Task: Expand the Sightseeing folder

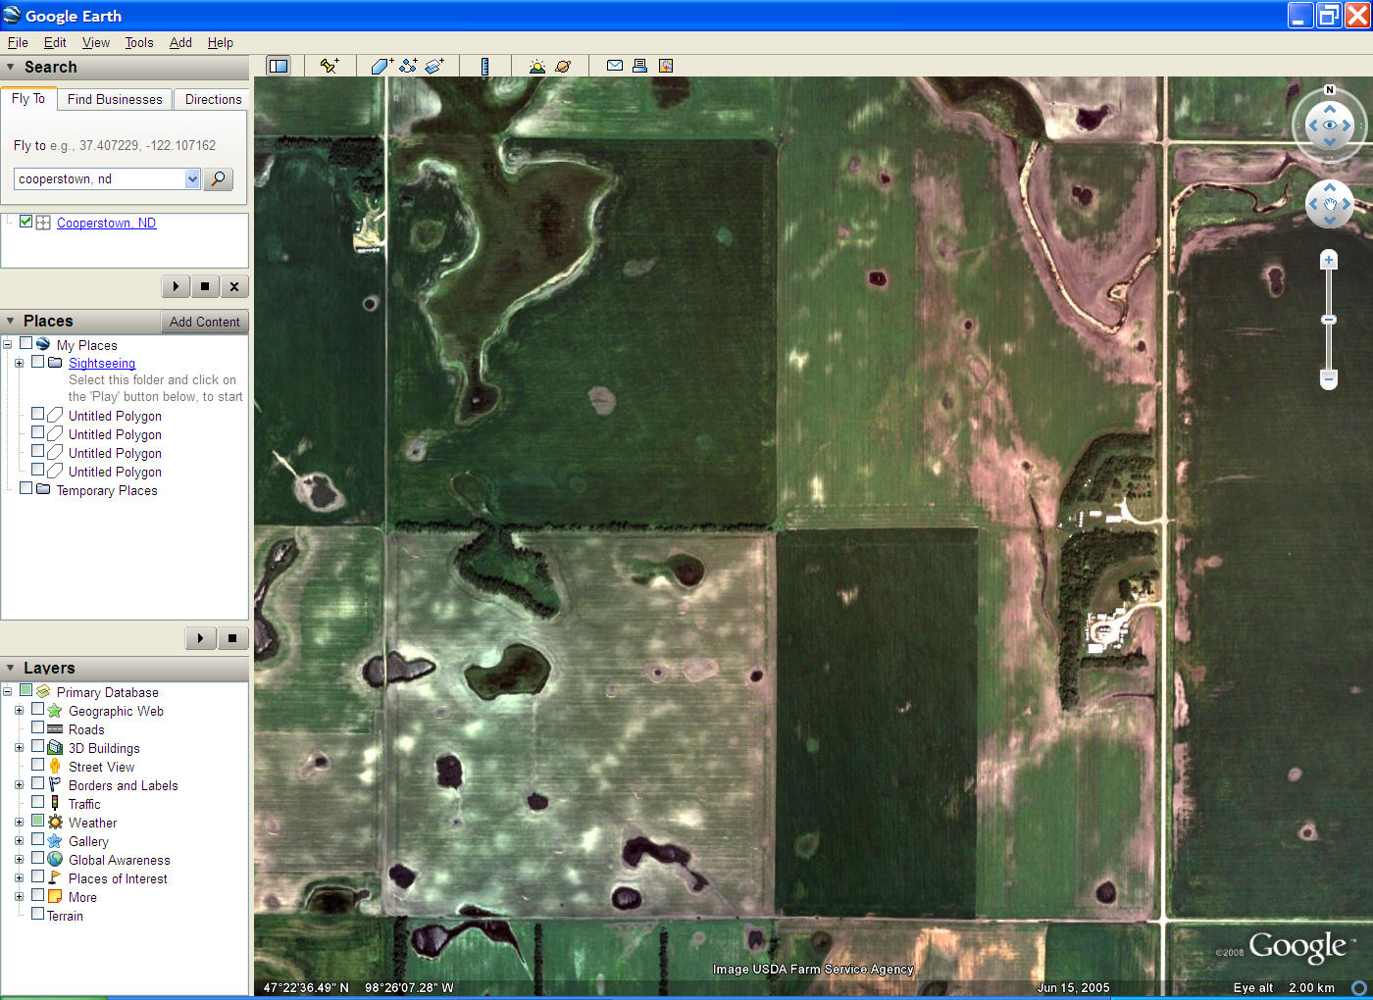Action: pyautogui.click(x=19, y=363)
